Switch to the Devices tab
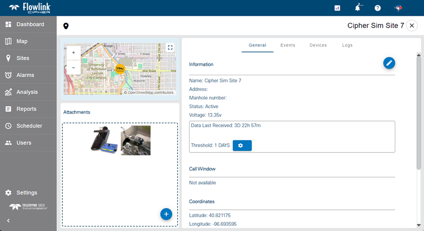The width and height of the screenshot is (424, 231). pos(318,45)
